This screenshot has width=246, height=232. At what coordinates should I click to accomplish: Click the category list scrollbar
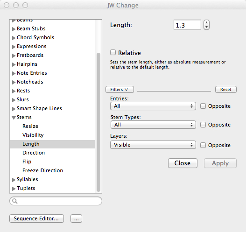pos(98,122)
